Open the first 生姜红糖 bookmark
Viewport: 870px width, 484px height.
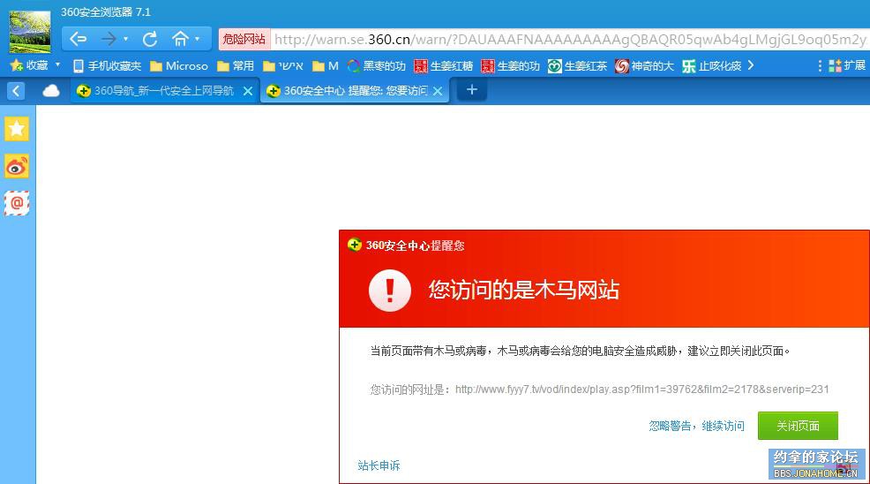point(444,66)
